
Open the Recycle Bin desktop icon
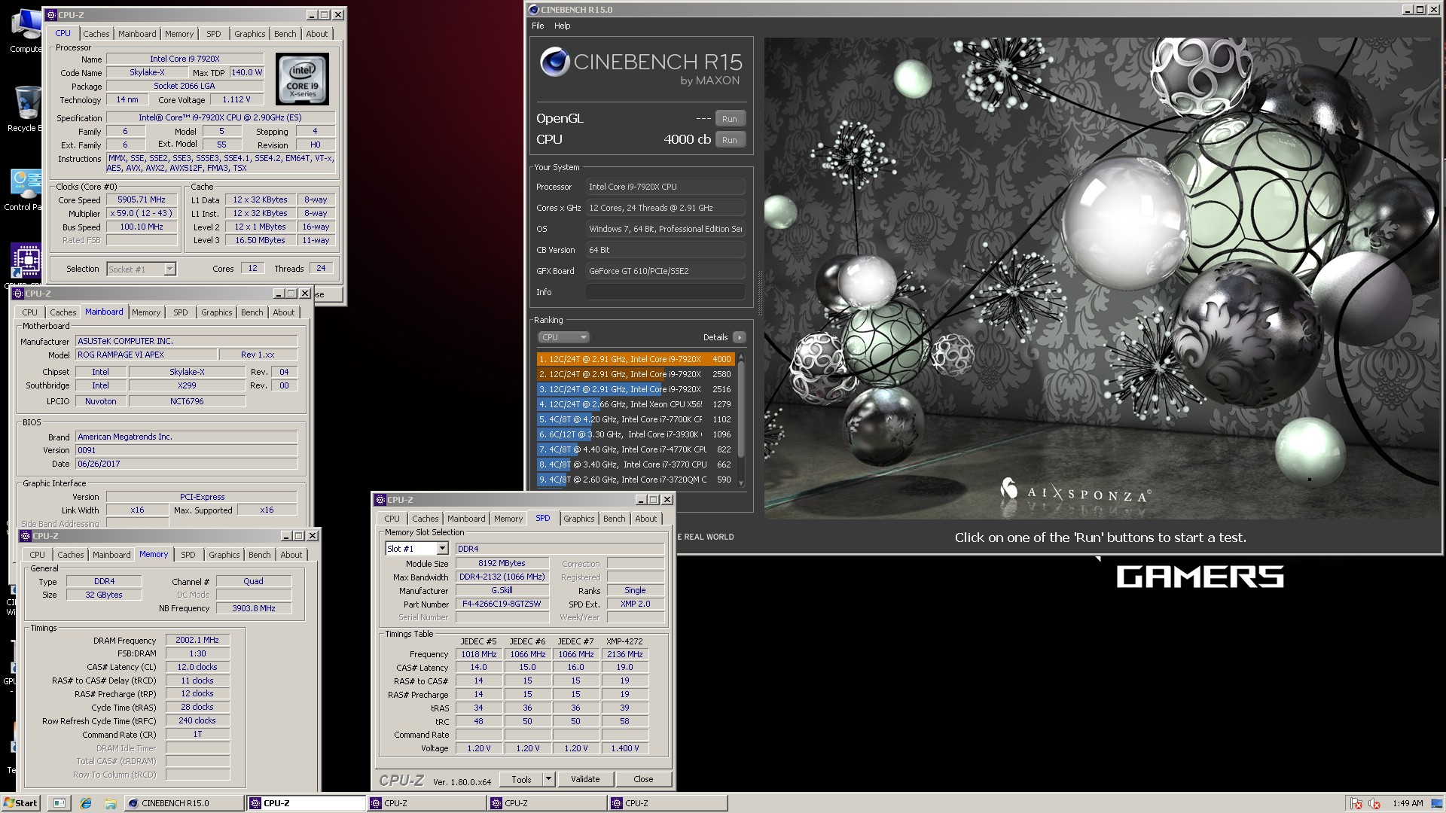(x=26, y=108)
